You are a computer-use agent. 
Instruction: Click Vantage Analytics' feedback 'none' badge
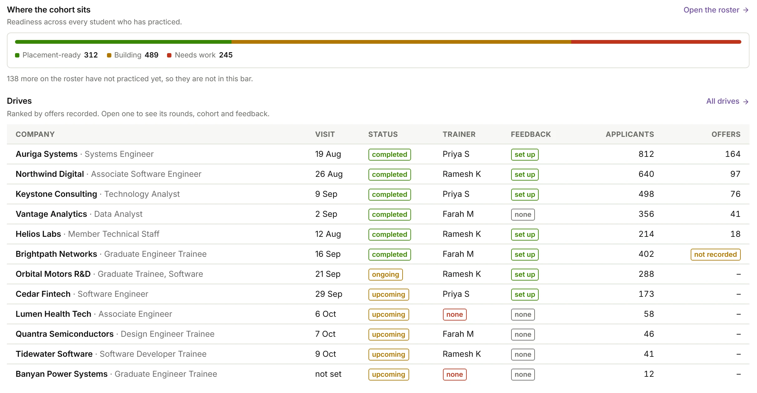click(x=523, y=214)
